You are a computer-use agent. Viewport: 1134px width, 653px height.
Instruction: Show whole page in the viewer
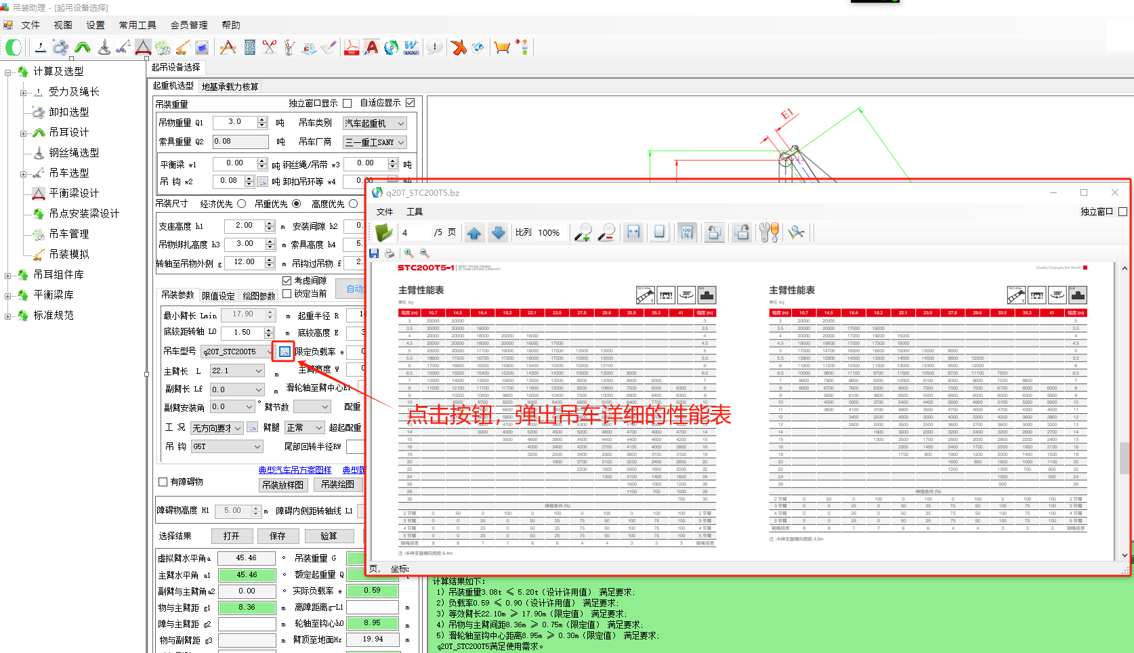(x=659, y=232)
